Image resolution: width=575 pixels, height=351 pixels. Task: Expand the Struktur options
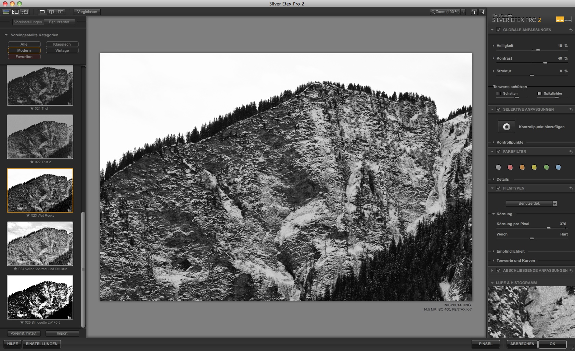pos(493,71)
